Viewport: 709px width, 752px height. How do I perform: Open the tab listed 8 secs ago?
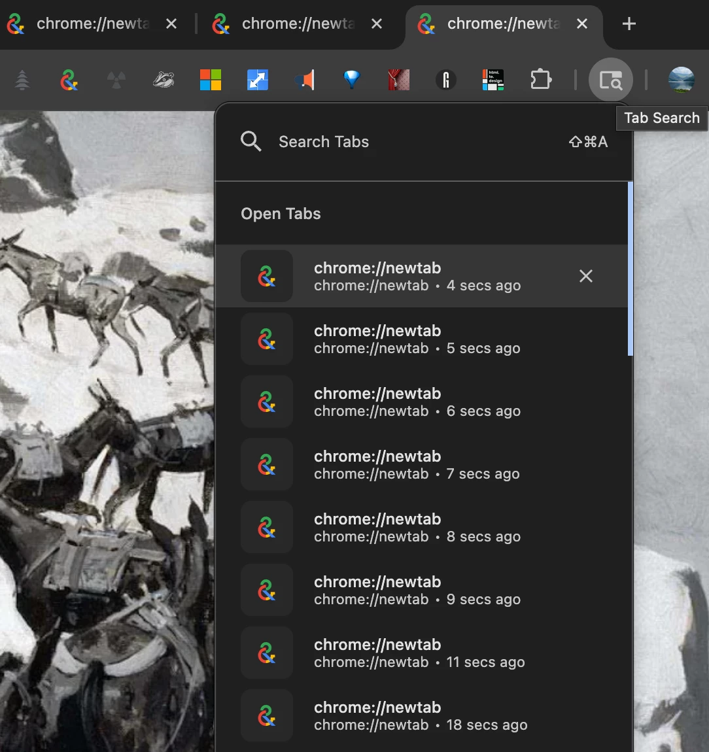click(x=421, y=527)
